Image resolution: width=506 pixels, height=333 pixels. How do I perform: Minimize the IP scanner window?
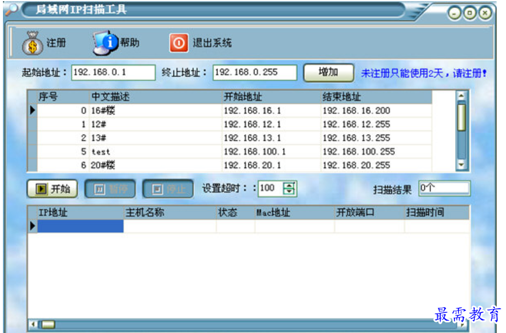pyautogui.click(x=454, y=14)
